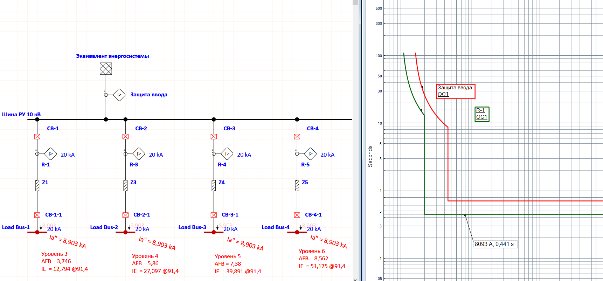Select the Z5 impedance element
Image resolution: width=603 pixels, height=281 pixels.
click(297, 185)
